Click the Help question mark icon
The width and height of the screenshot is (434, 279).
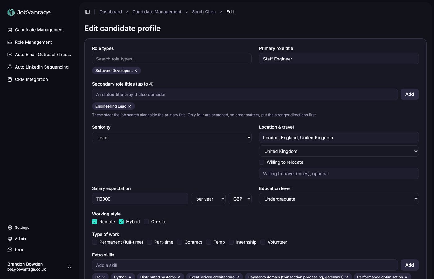pyautogui.click(x=10, y=250)
